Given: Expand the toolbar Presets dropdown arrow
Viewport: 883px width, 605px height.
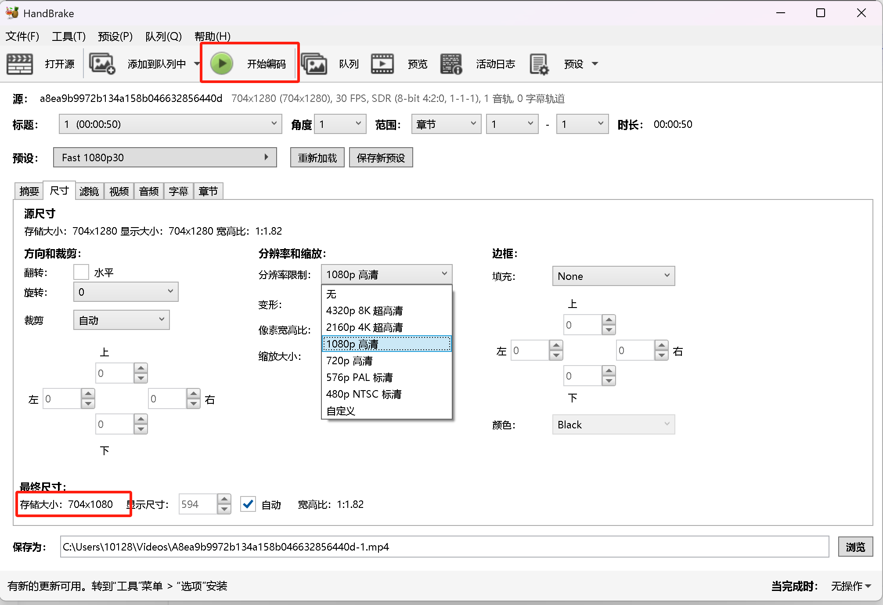Looking at the screenshot, I should pos(595,64).
